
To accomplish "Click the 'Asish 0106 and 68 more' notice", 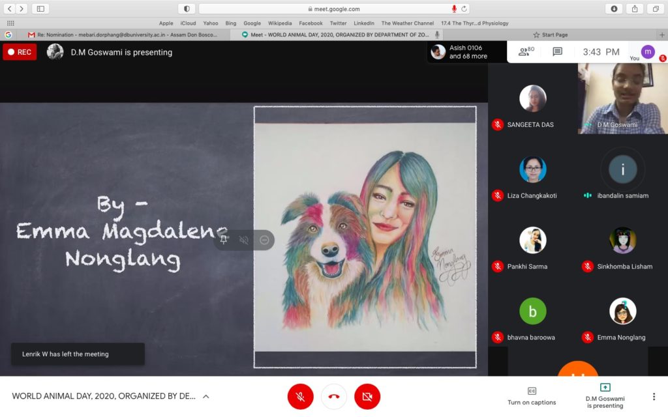I will [x=467, y=52].
